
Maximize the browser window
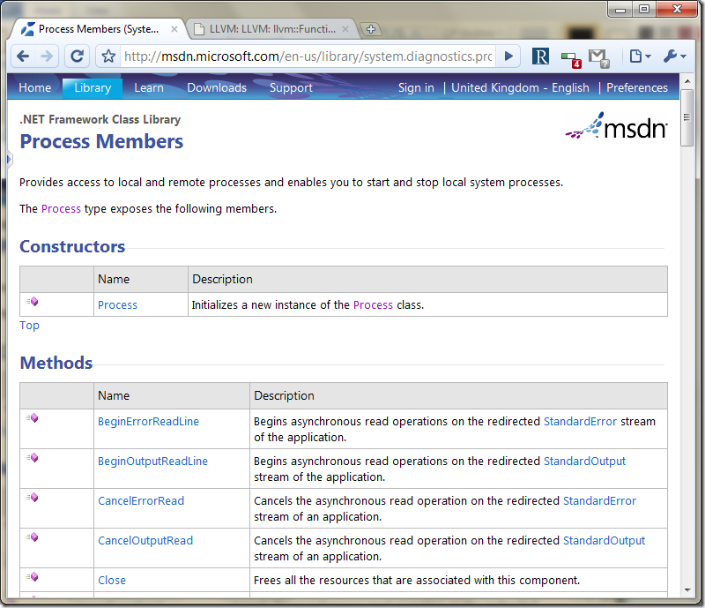(x=644, y=9)
